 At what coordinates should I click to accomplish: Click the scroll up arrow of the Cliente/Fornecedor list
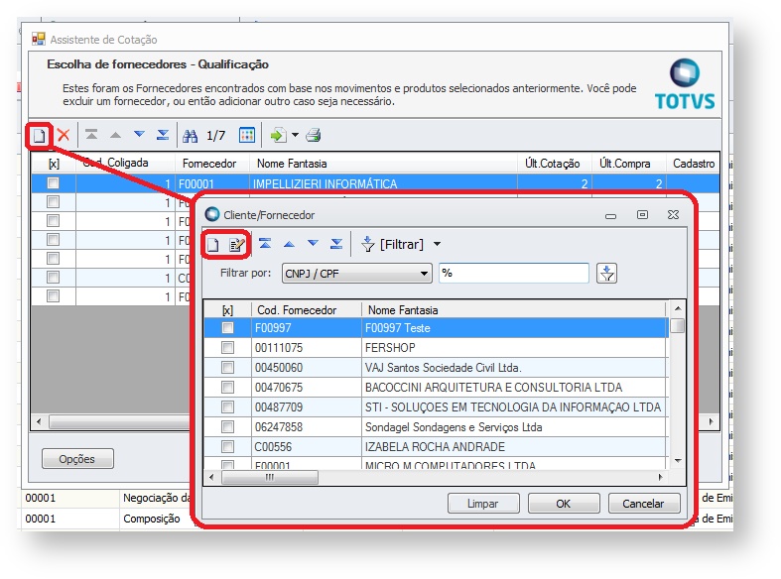(x=678, y=308)
